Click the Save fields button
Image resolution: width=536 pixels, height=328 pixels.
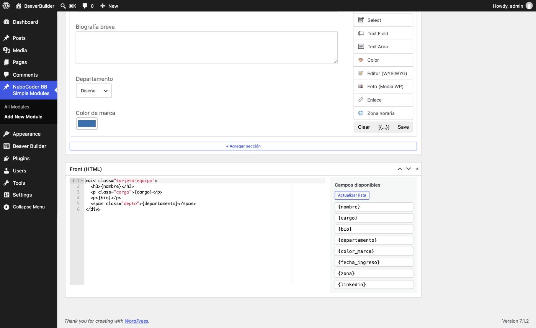pyautogui.click(x=403, y=127)
